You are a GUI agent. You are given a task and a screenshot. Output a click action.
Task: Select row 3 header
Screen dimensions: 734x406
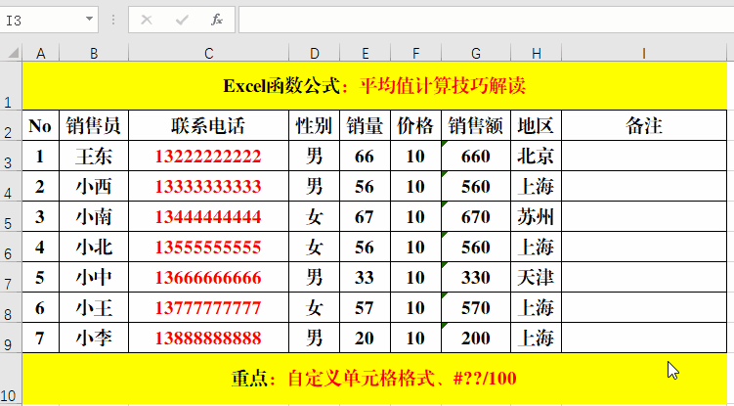point(11,156)
